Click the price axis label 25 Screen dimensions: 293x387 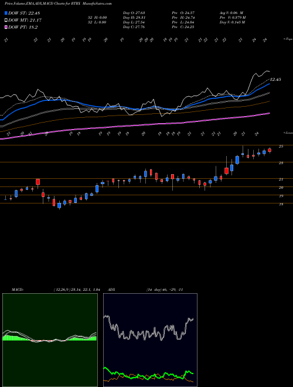[x=281, y=147]
